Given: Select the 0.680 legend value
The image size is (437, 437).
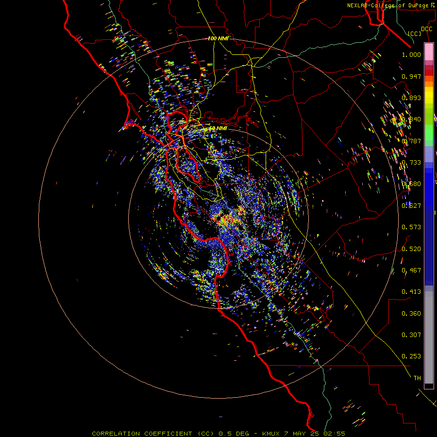Looking at the screenshot, I should [x=411, y=184].
